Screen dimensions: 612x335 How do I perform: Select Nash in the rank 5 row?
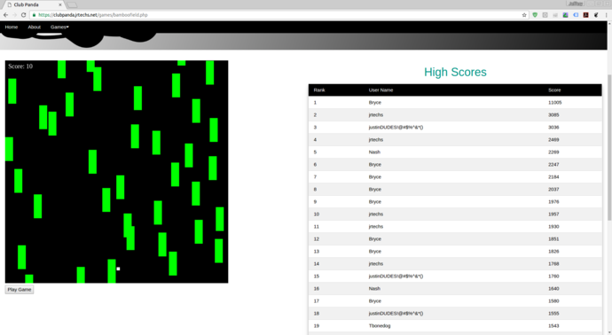[374, 152]
